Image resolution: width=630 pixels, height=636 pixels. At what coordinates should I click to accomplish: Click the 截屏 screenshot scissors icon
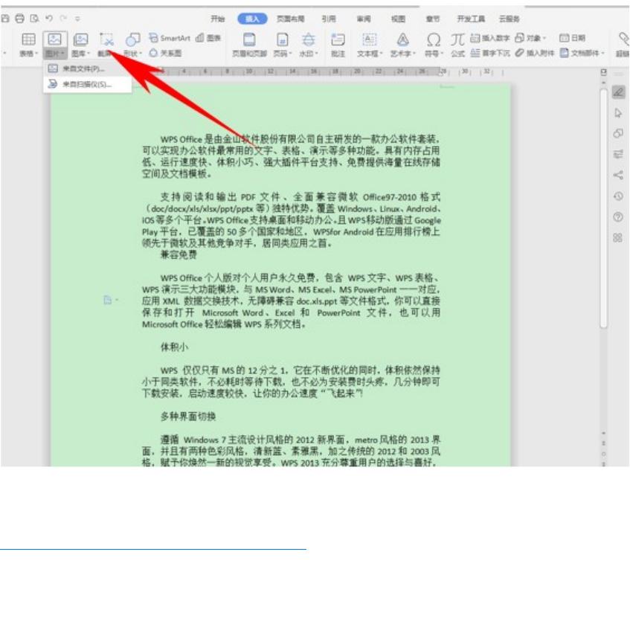pos(106,39)
